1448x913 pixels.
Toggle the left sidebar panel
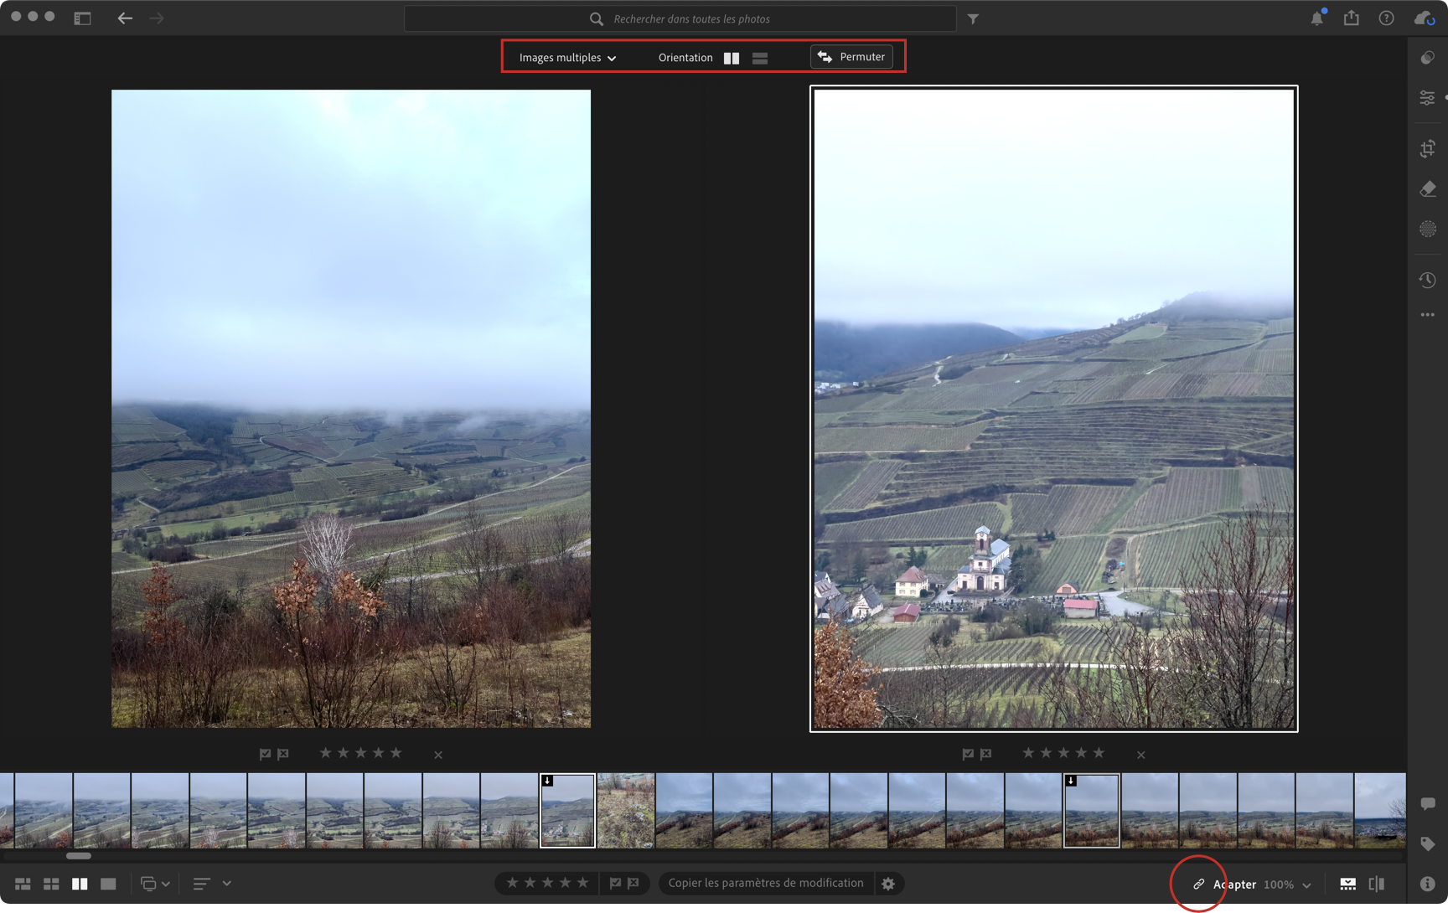click(x=82, y=18)
